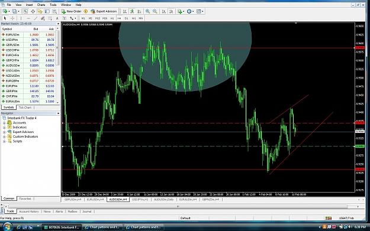
Task: Expand the Accounts tree node
Action: coord(4,123)
